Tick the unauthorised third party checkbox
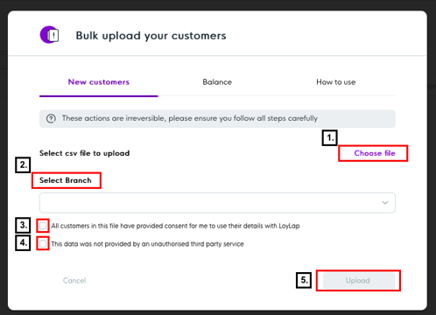The image size is (436, 315). pos(43,243)
